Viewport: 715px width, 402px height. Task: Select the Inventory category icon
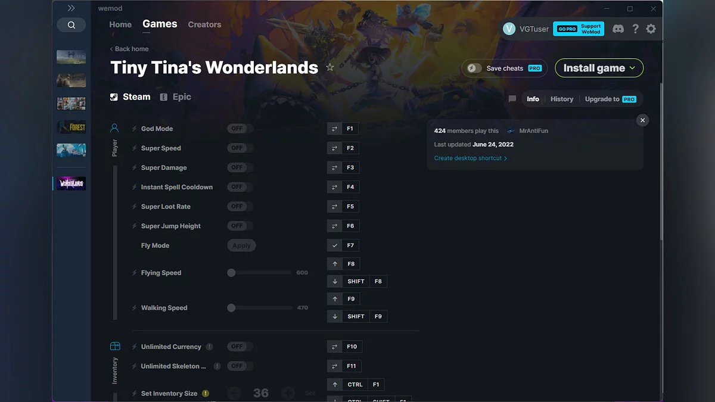click(x=115, y=347)
